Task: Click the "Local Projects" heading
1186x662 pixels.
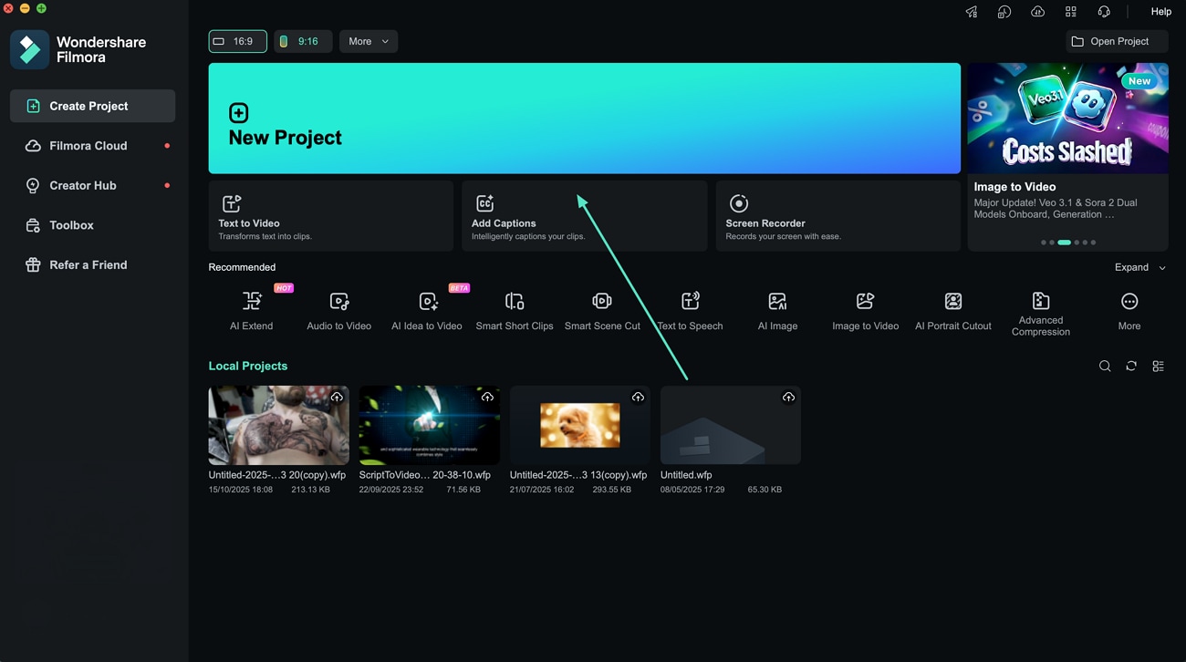Action: coord(248,366)
